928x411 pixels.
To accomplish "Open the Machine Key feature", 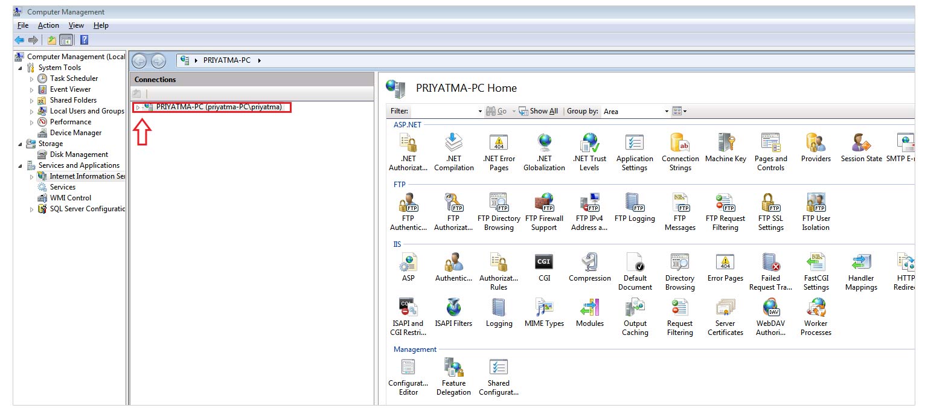I will pyautogui.click(x=725, y=148).
